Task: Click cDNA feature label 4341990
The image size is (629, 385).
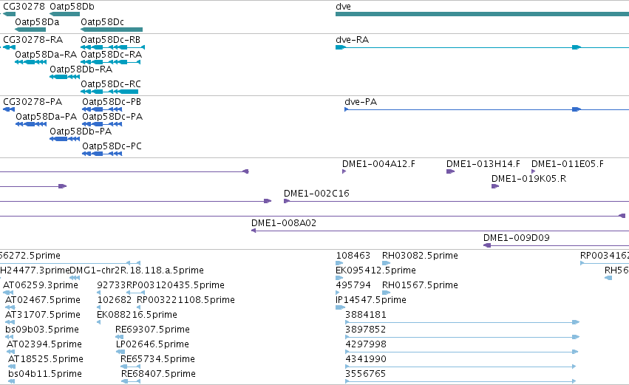Action: (365, 359)
